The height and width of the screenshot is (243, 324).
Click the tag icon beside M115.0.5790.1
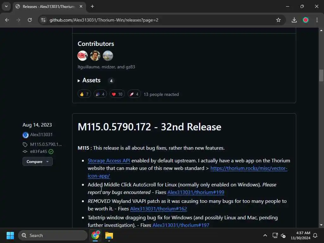25,144
